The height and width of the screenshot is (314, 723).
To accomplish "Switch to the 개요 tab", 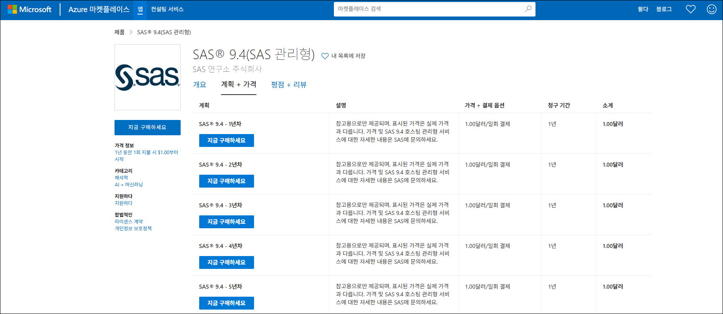I will 200,85.
